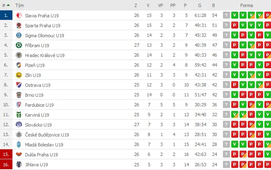Click Karviná's first green-orange V form badge

[x=235, y=115]
